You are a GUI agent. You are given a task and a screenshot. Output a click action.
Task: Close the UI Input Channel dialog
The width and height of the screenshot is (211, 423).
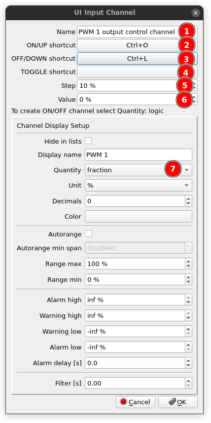pos(196,13)
